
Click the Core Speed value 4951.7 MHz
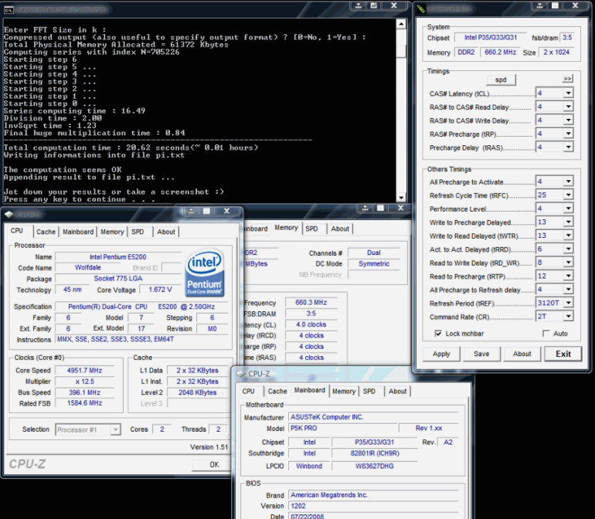click(x=85, y=371)
